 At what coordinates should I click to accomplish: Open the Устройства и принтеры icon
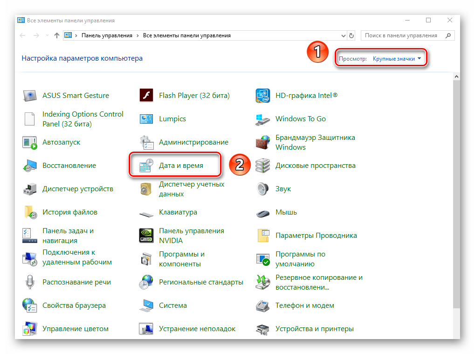click(262, 329)
